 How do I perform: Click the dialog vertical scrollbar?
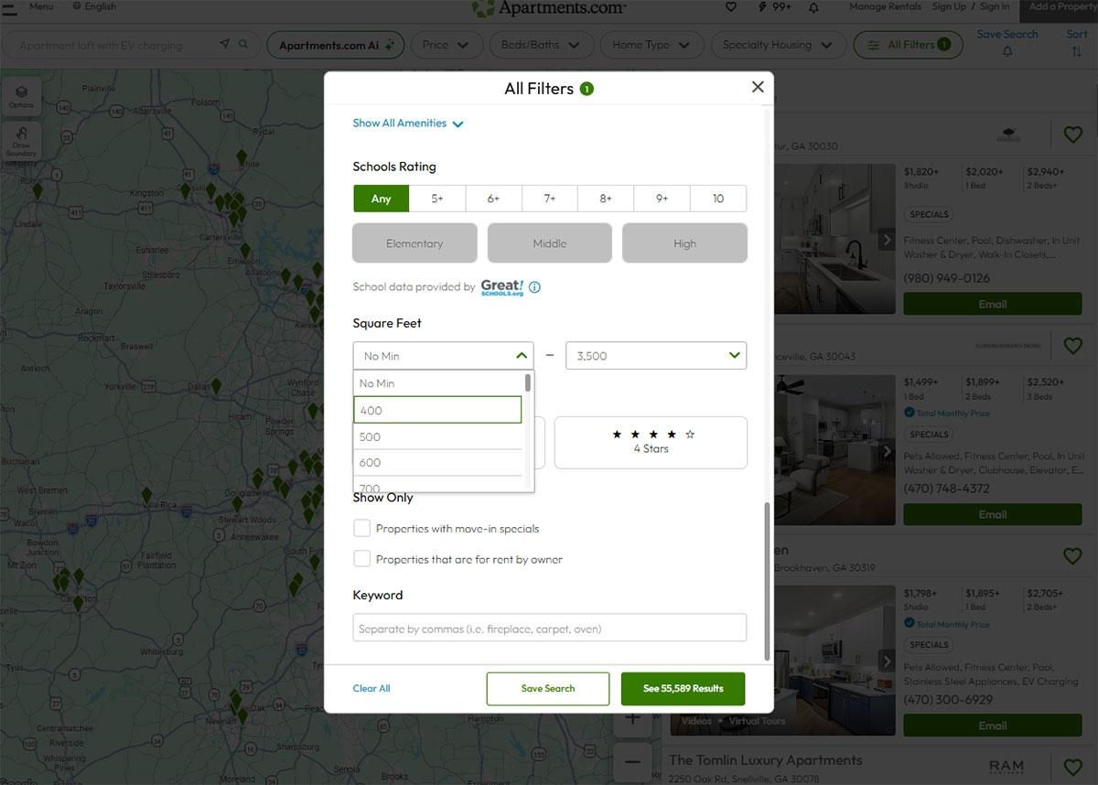[767, 581]
